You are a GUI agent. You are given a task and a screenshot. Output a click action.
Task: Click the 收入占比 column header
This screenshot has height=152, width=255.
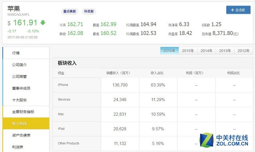157,73
